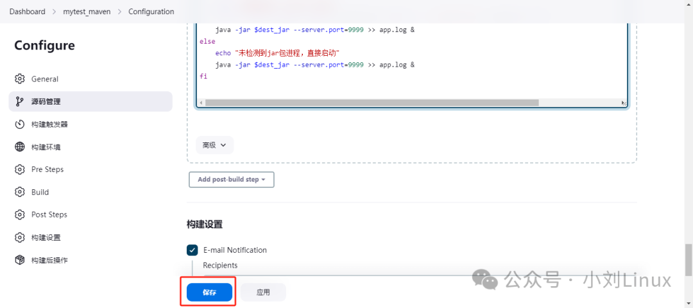The height and width of the screenshot is (308, 693).
Task: Save the configuration with 保存
Action: point(209,293)
